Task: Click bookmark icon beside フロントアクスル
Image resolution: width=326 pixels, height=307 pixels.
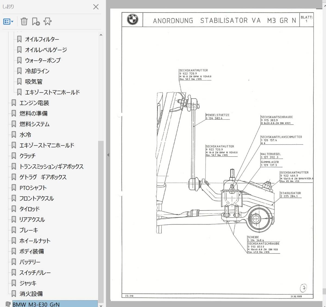Action: coord(14,198)
